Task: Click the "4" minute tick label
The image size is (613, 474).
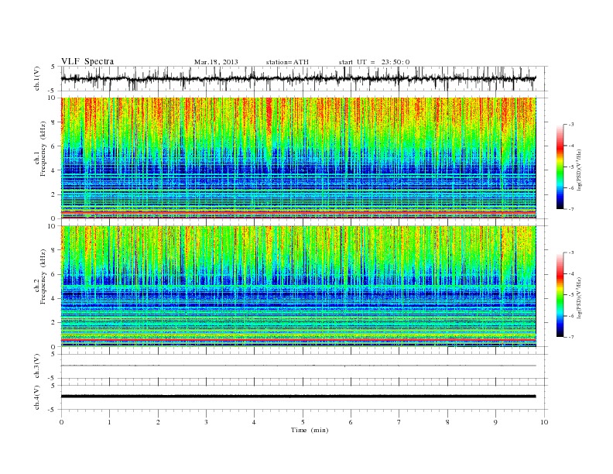Action: coord(254,422)
